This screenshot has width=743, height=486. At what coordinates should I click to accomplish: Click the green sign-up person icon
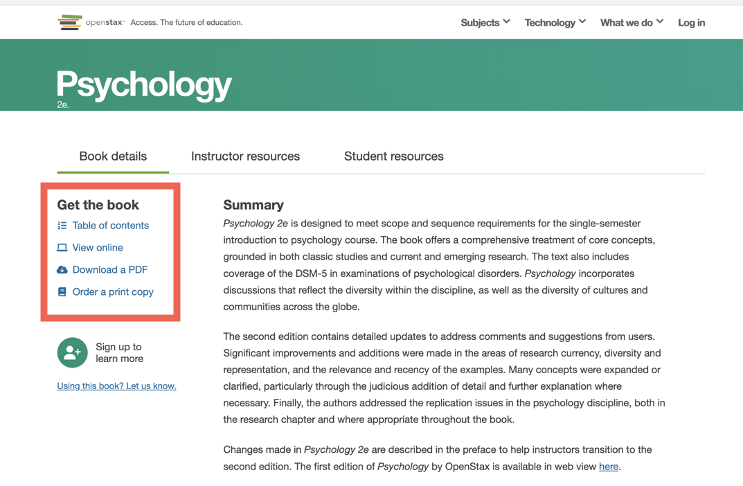(72, 352)
